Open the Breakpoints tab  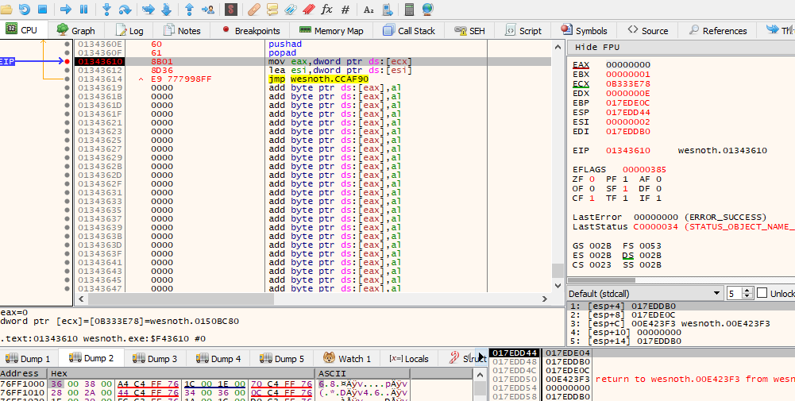(250, 30)
